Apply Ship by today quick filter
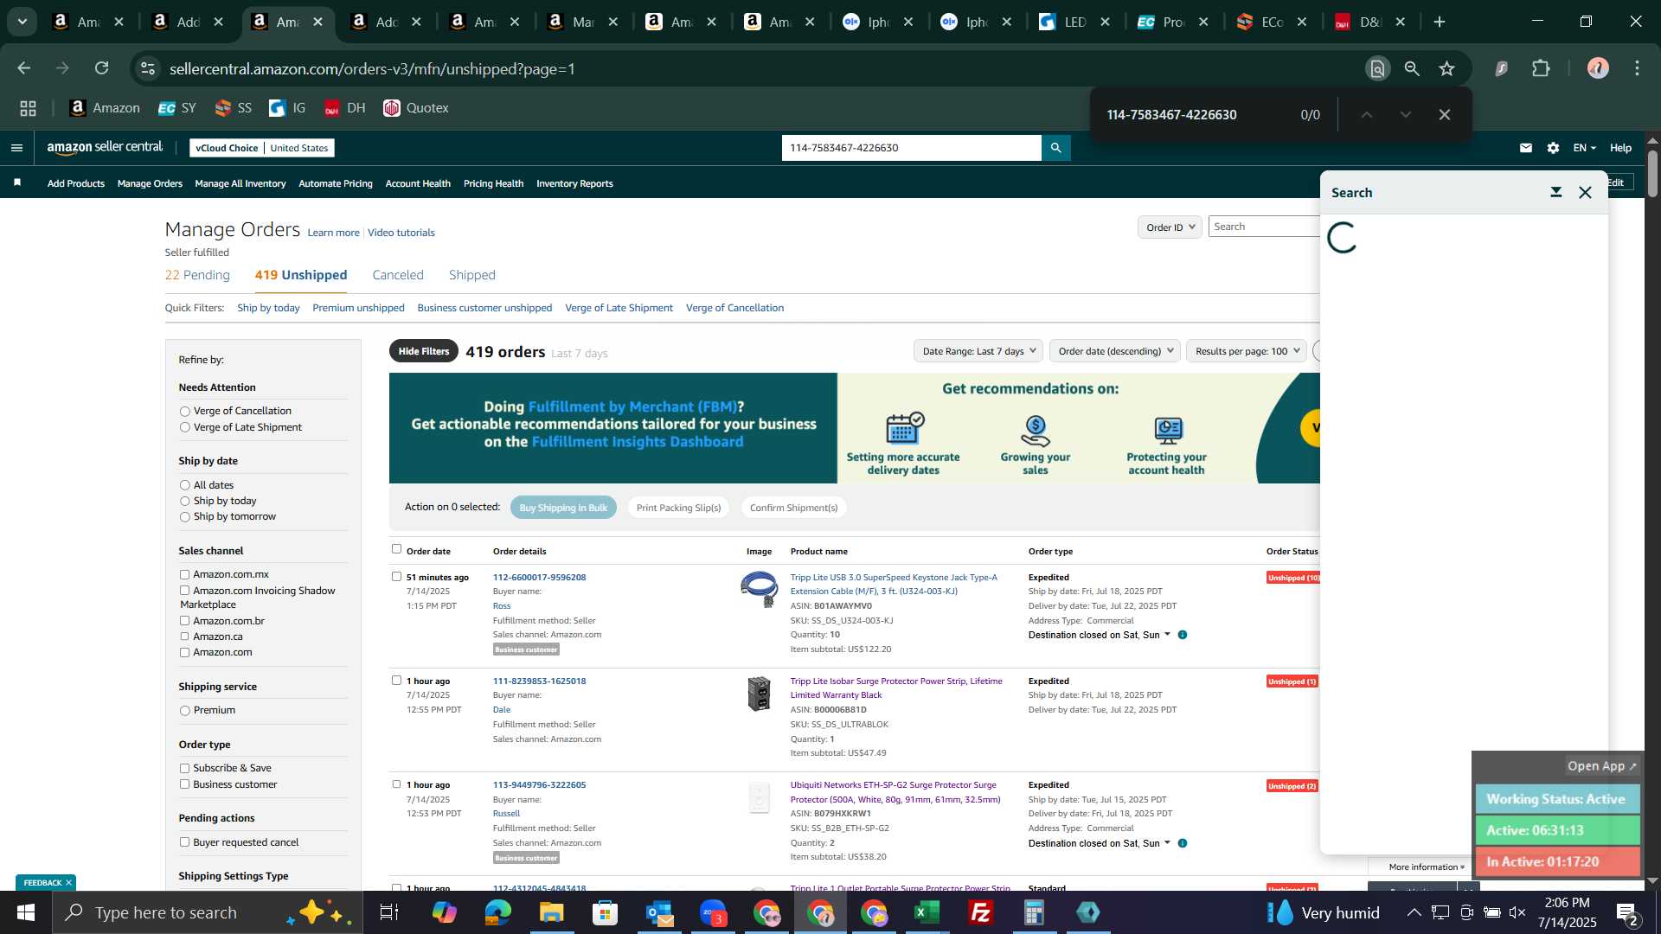Image resolution: width=1661 pixels, height=934 pixels. [x=268, y=308]
